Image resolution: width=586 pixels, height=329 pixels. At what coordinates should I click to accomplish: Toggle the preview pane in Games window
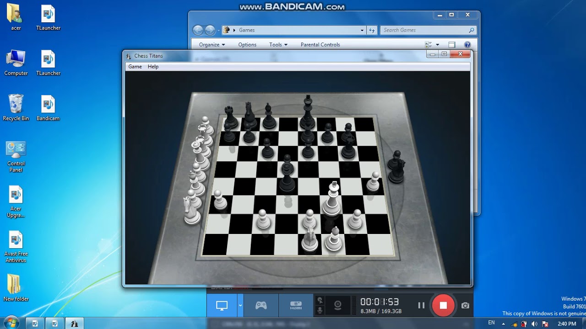[452, 45]
